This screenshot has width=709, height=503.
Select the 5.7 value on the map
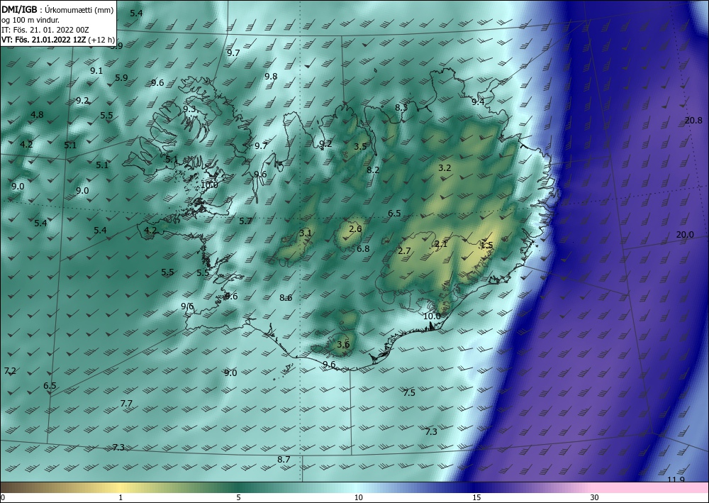(245, 221)
